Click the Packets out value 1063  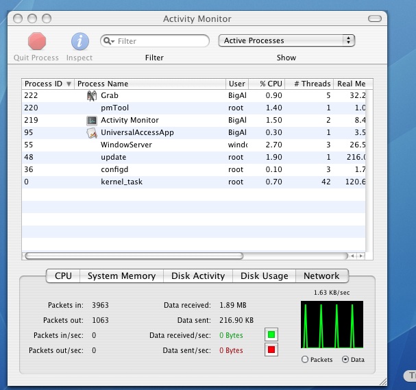click(x=100, y=320)
